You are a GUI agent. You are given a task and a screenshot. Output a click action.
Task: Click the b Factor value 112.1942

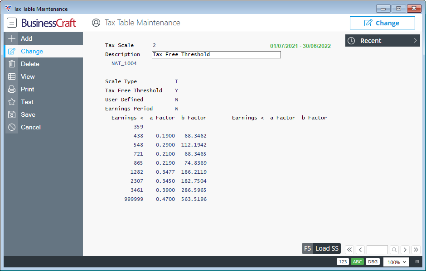coord(194,145)
